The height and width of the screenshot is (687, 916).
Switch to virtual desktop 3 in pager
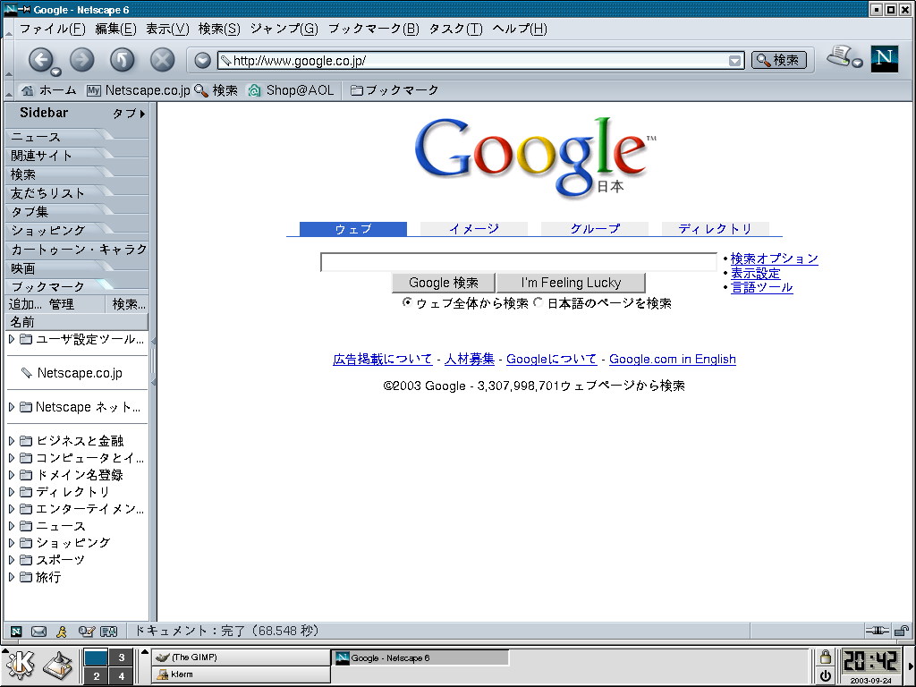click(x=121, y=657)
